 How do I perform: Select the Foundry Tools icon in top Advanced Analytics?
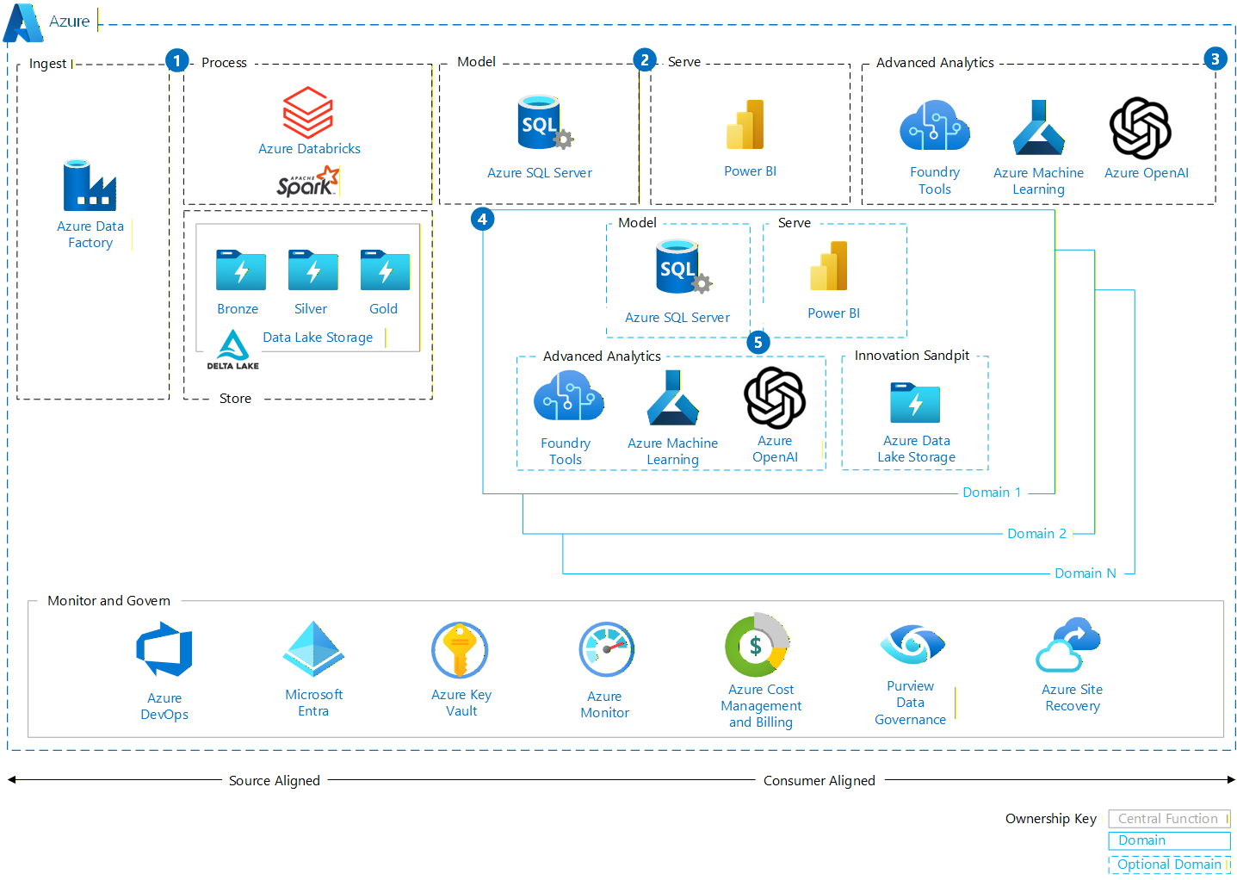[935, 127]
